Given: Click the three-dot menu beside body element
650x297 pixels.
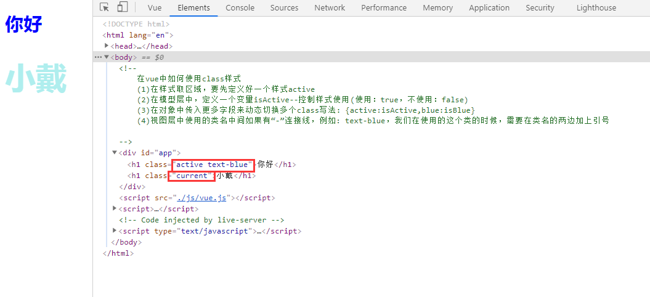Looking at the screenshot, I should [x=97, y=57].
